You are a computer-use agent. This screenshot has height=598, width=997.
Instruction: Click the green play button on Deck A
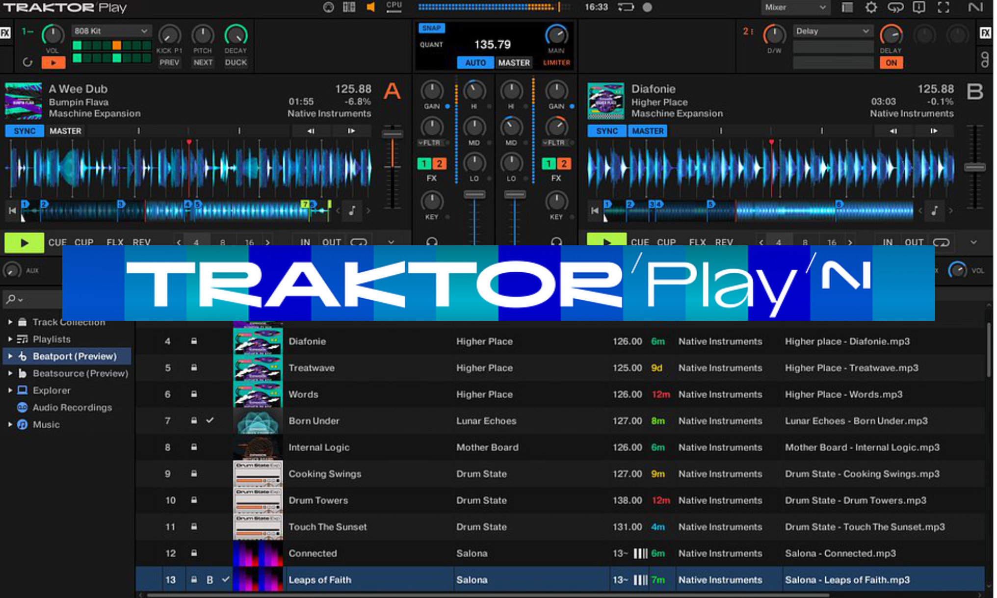coord(25,242)
